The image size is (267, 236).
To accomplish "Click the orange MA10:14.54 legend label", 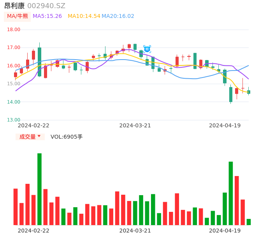I will pyautogui.click(x=84, y=16).
